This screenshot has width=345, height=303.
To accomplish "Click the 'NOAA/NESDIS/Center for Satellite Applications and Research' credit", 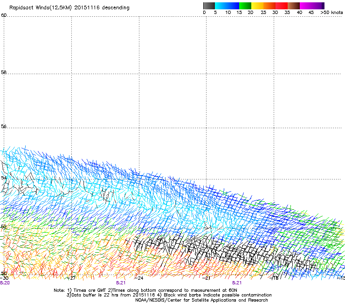I will pos(201,300).
